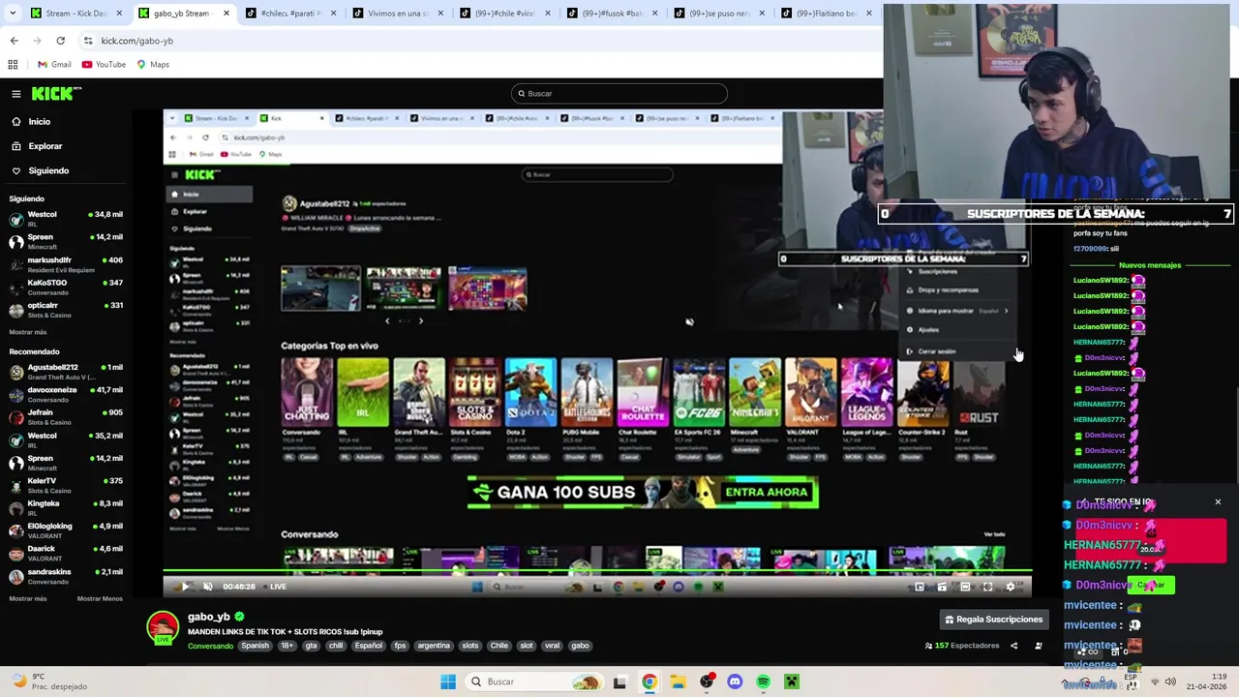Open the Kick hamburger menu
Screen dimensions: 1239x697
(x=16, y=94)
